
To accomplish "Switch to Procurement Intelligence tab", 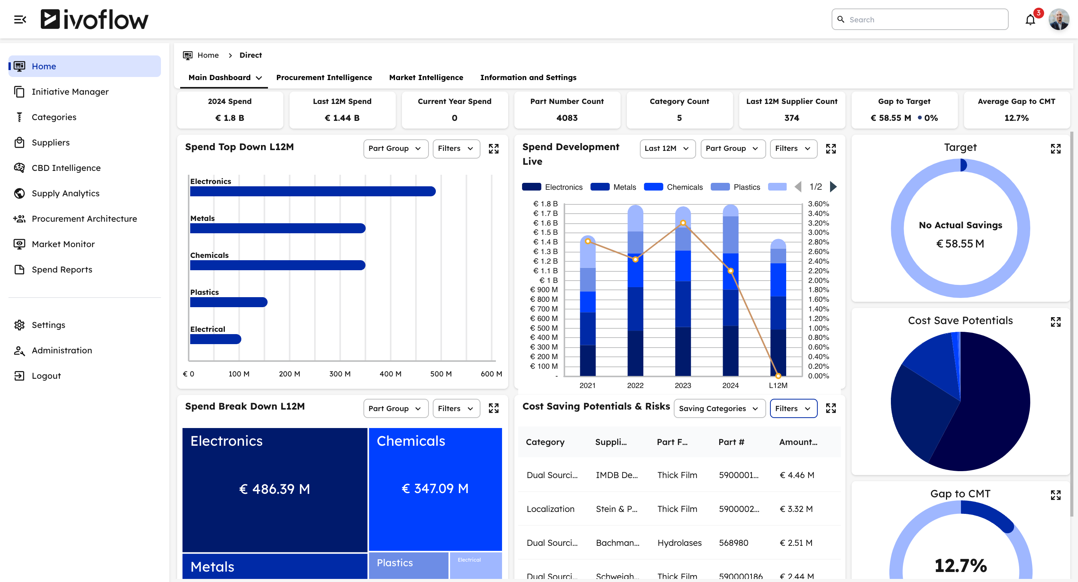I will click(x=324, y=77).
